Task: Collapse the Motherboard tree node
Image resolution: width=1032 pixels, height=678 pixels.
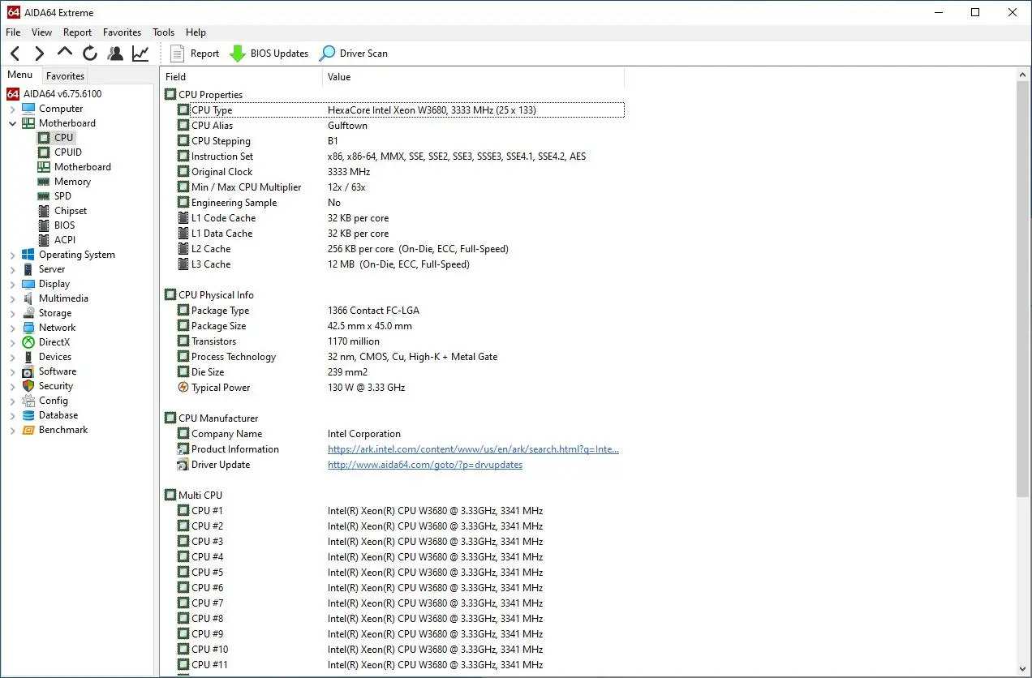Action: [13, 123]
